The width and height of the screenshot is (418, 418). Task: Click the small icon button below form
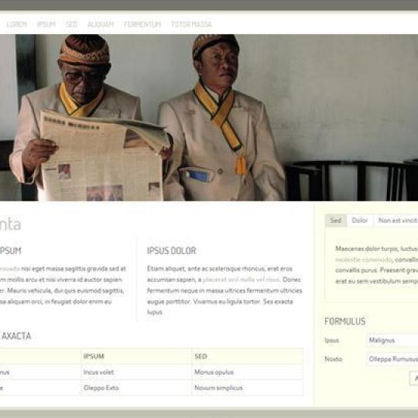[413, 378]
